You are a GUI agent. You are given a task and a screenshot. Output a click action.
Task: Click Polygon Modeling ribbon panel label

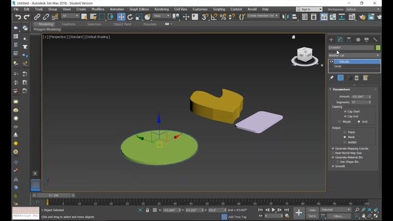click(47, 29)
